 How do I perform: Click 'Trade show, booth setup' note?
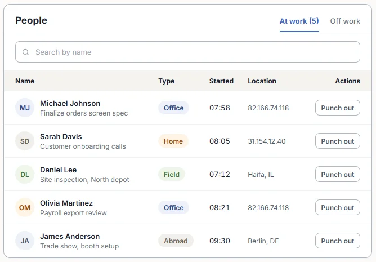[79, 246]
